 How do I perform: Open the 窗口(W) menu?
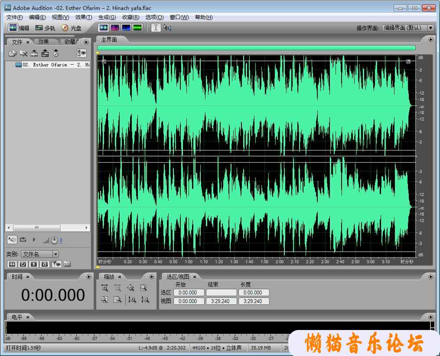click(x=179, y=17)
